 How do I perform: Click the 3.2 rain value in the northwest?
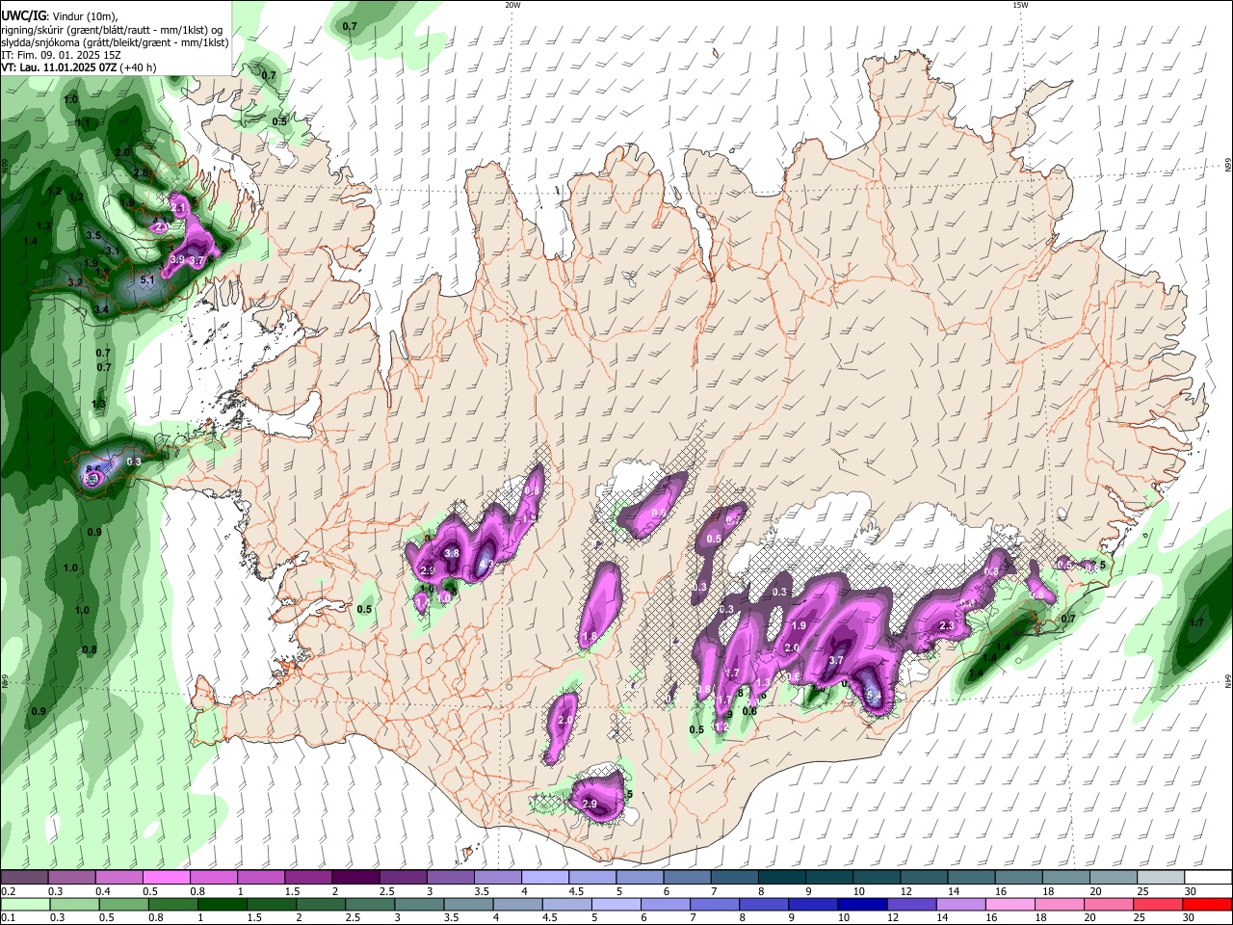click(x=75, y=283)
